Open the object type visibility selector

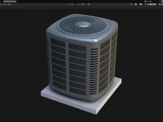[x=132, y=4]
